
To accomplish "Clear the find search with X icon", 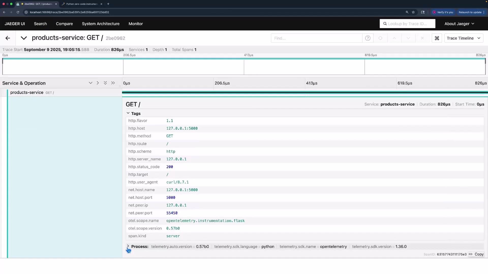I will tap(422, 38).
